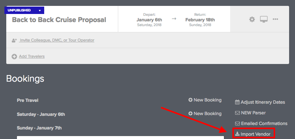Click the plus icon on Pre Travel New Booking

190,100
